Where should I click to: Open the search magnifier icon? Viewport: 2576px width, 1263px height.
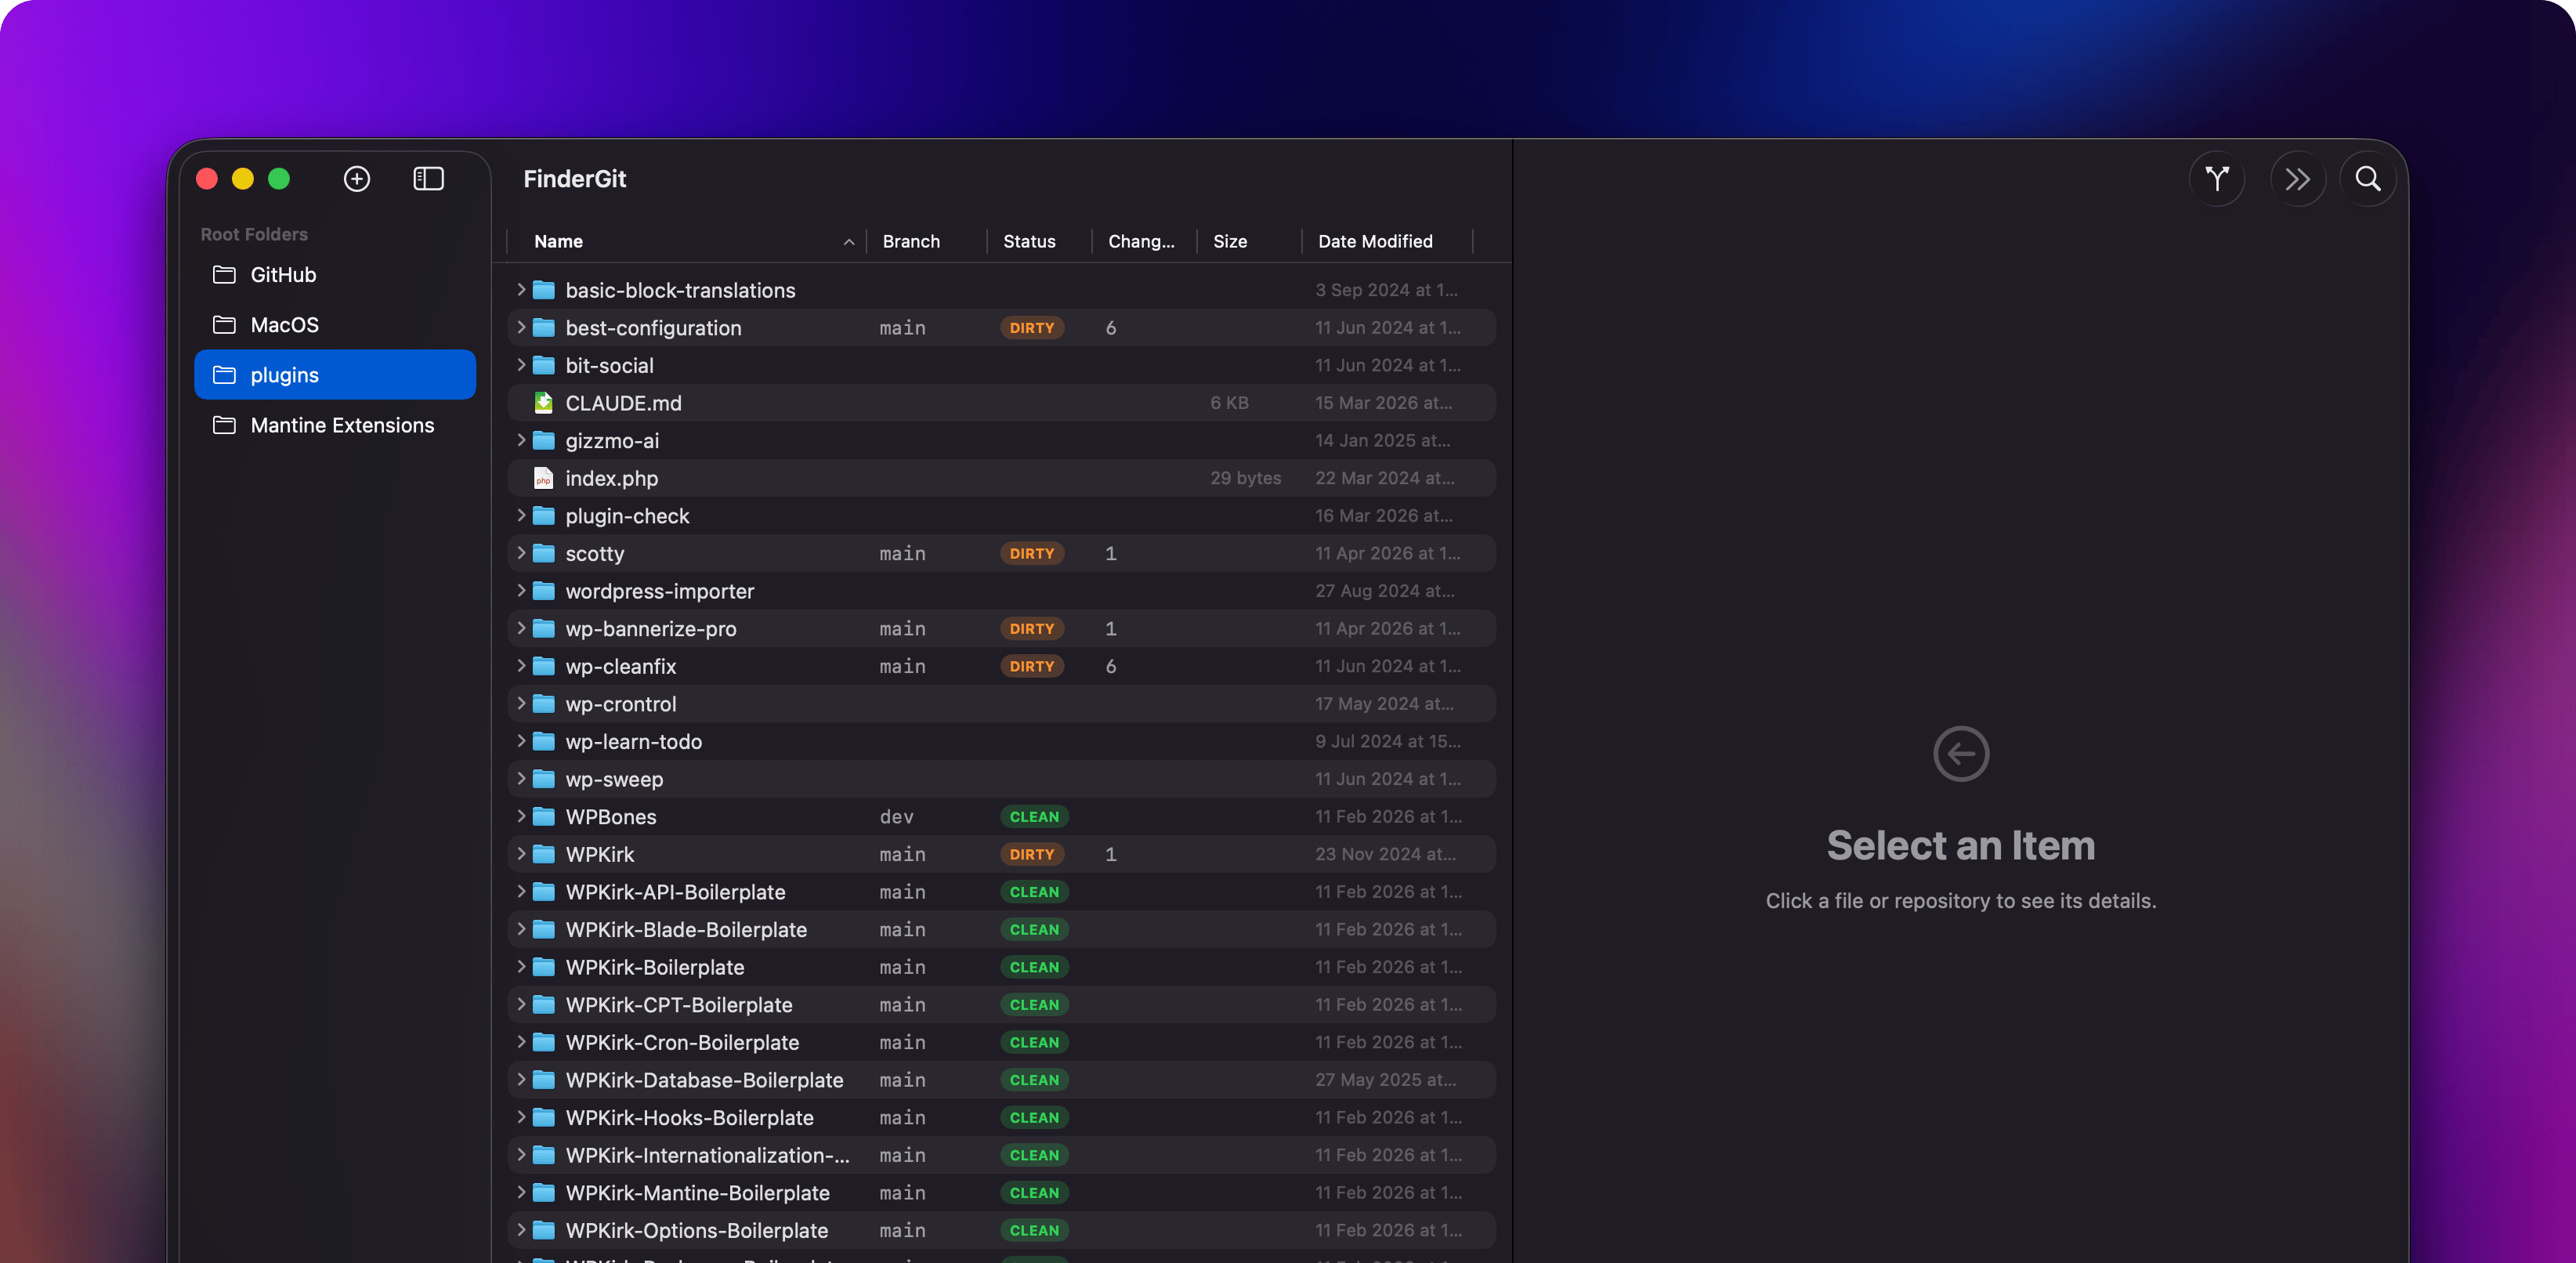(2367, 179)
